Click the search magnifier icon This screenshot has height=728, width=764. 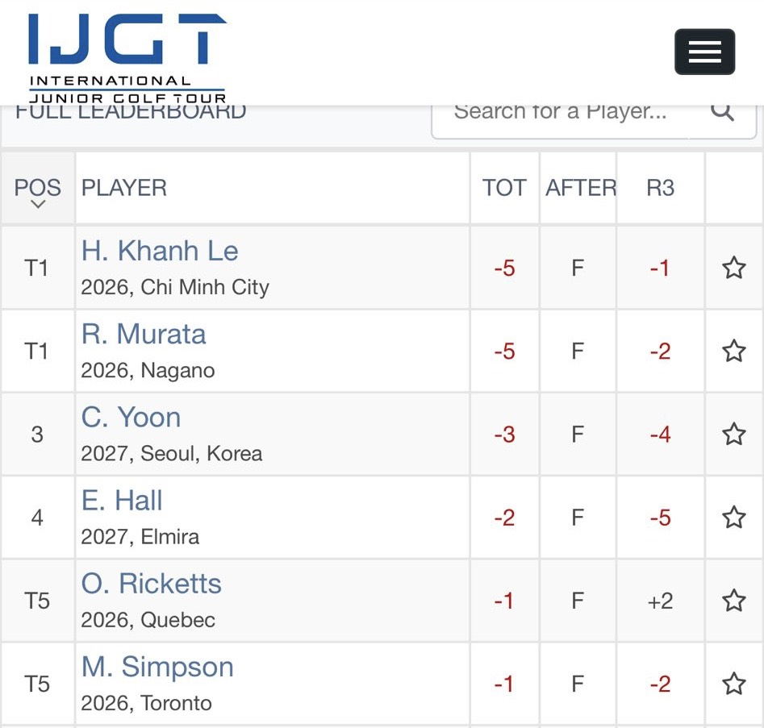[722, 112]
